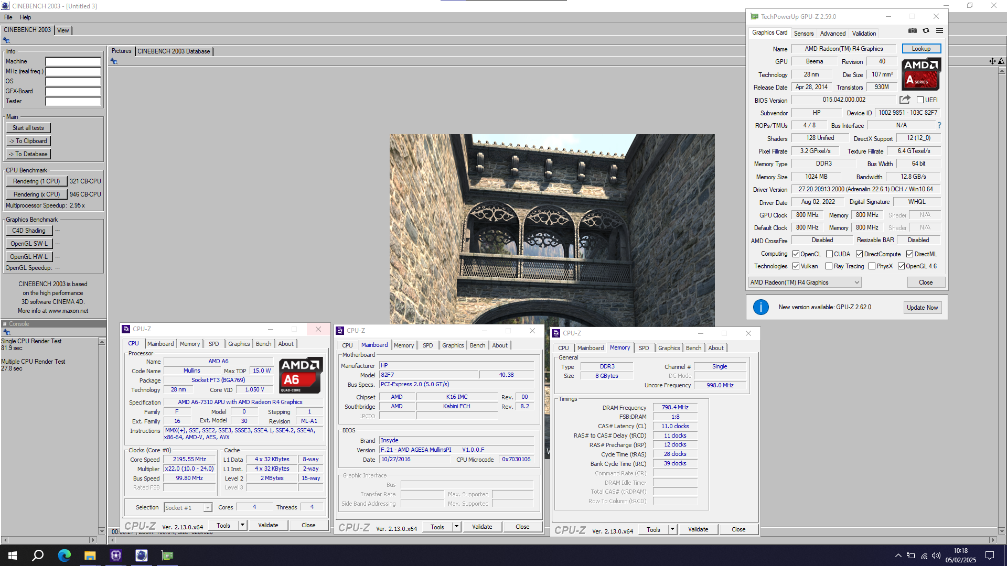Show hidden system tray icons
Image resolution: width=1007 pixels, height=566 pixels.
898,556
